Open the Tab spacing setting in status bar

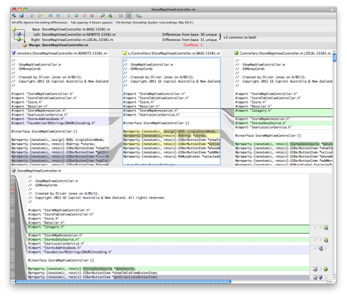(x=92, y=23)
